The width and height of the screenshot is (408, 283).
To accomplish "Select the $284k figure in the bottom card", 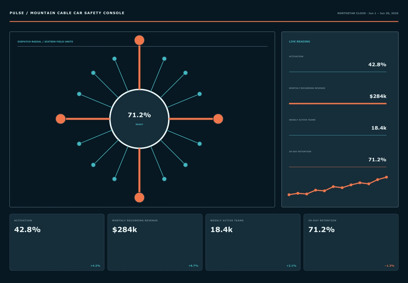I will pyautogui.click(x=125, y=230).
